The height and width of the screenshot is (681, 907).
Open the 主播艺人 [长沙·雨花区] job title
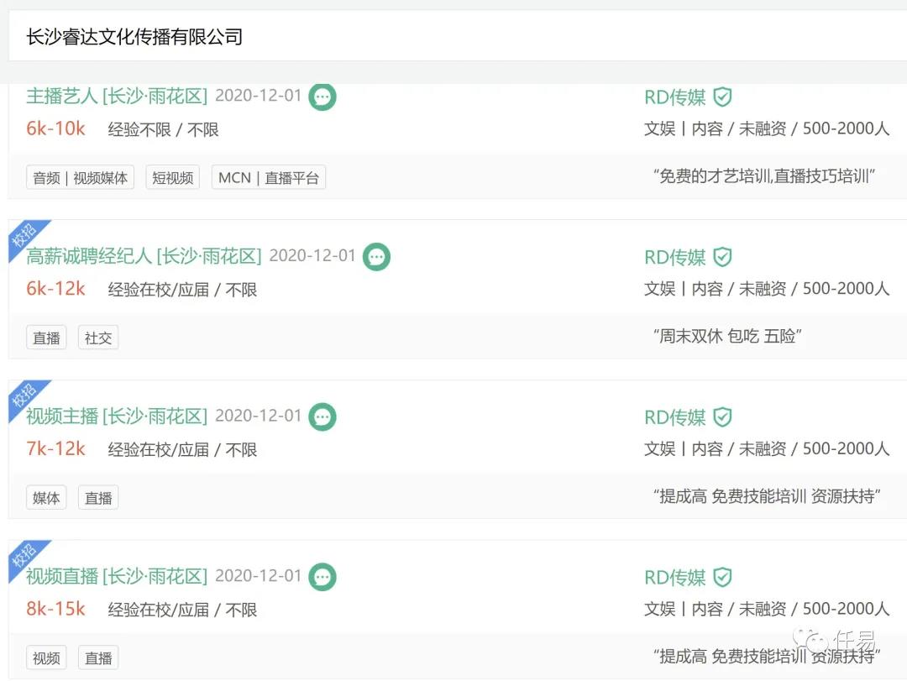pyautogui.click(x=117, y=96)
